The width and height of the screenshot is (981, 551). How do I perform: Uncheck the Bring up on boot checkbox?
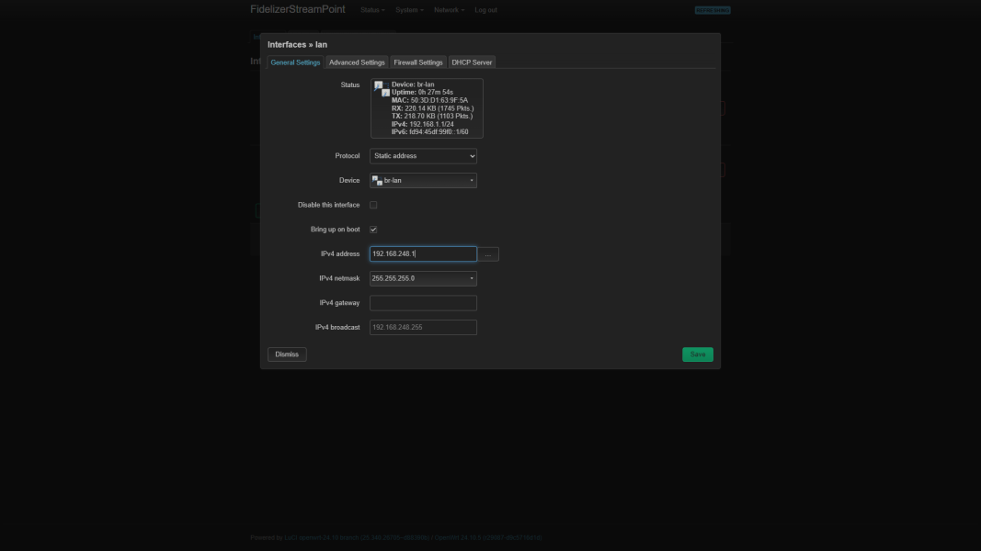tap(373, 230)
